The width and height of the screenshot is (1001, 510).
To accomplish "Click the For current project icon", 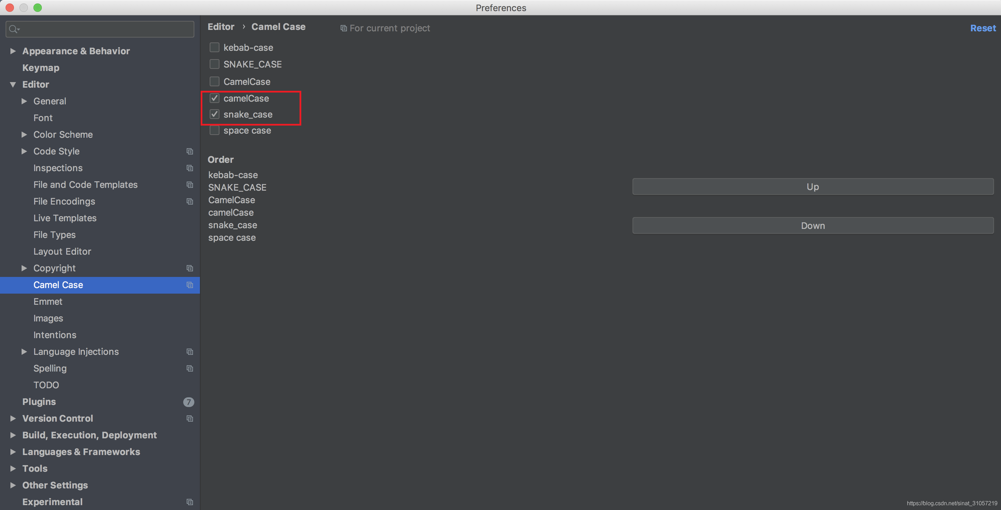I will pos(343,28).
